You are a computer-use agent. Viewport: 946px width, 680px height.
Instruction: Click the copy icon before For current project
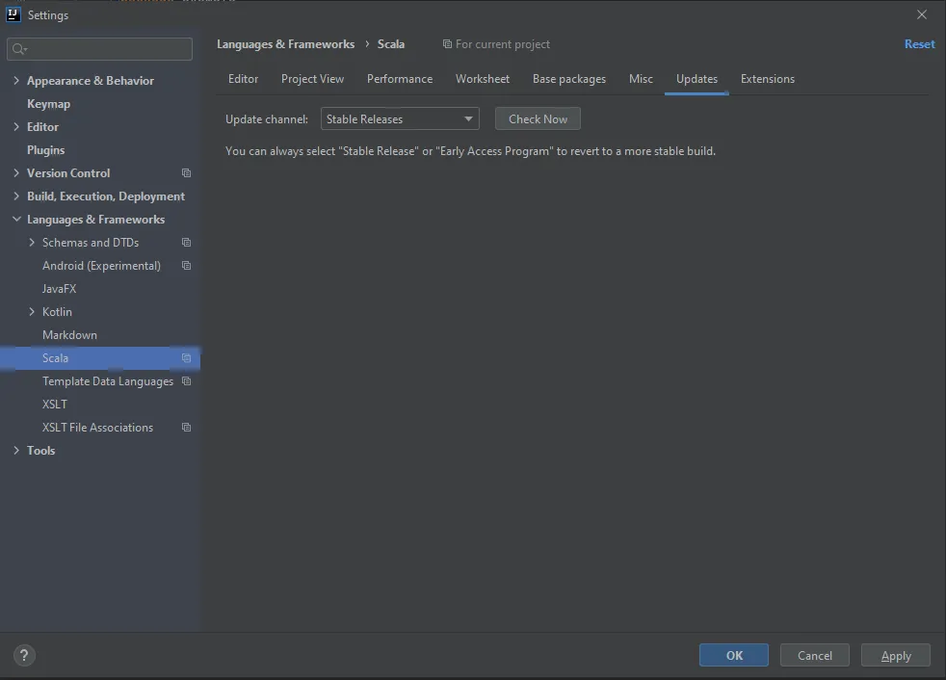point(447,44)
